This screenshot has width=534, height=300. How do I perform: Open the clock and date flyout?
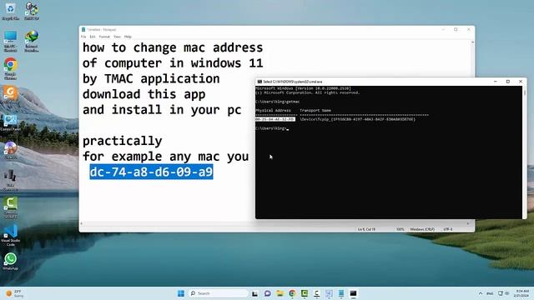pyautogui.click(x=521, y=293)
